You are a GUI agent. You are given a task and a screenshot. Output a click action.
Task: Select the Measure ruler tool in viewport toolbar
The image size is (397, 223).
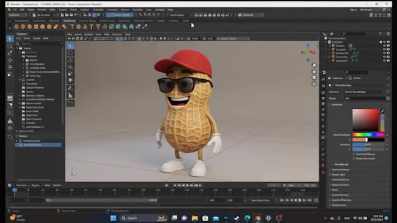pyautogui.click(x=71, y=95)
